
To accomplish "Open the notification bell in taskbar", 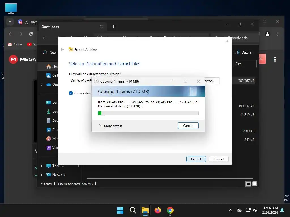I will 282,210.
